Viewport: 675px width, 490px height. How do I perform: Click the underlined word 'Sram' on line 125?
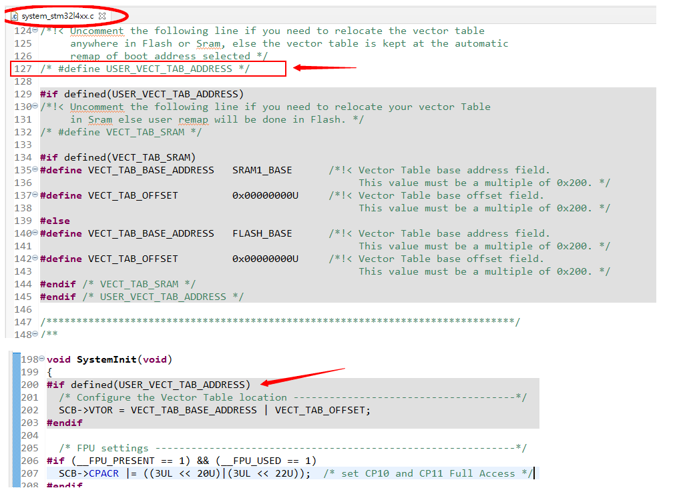[208, 43]
